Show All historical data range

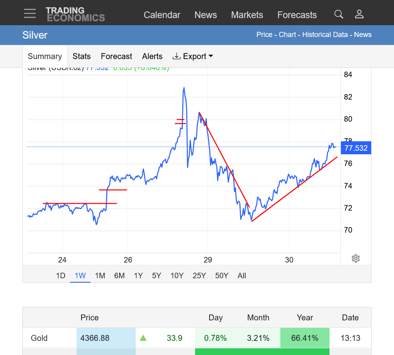pos(242,275)
